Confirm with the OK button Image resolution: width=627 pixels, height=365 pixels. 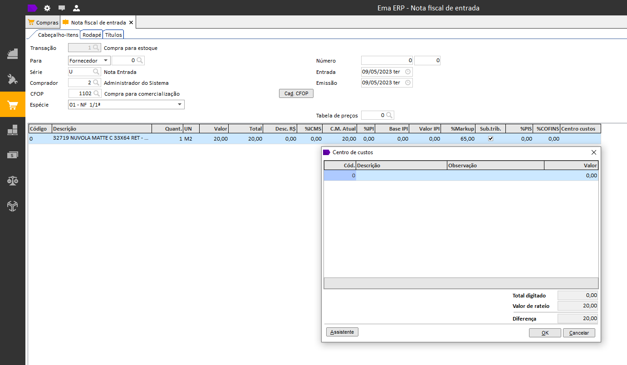tap(545, 333)
